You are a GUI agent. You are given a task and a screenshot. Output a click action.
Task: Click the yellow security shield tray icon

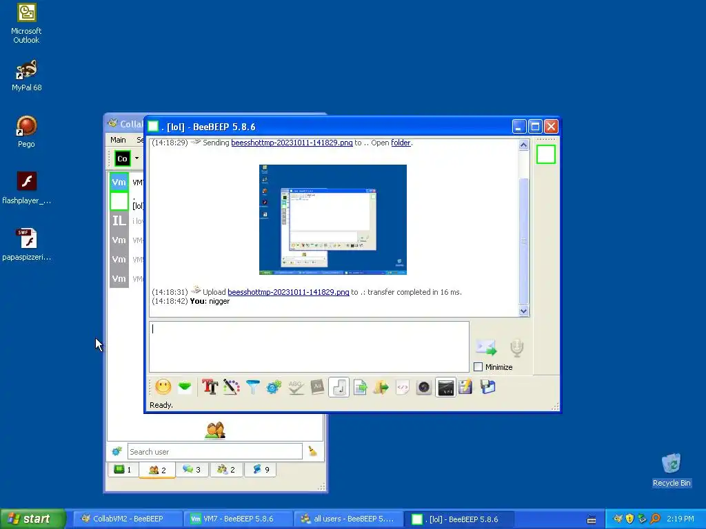(630, 519)
